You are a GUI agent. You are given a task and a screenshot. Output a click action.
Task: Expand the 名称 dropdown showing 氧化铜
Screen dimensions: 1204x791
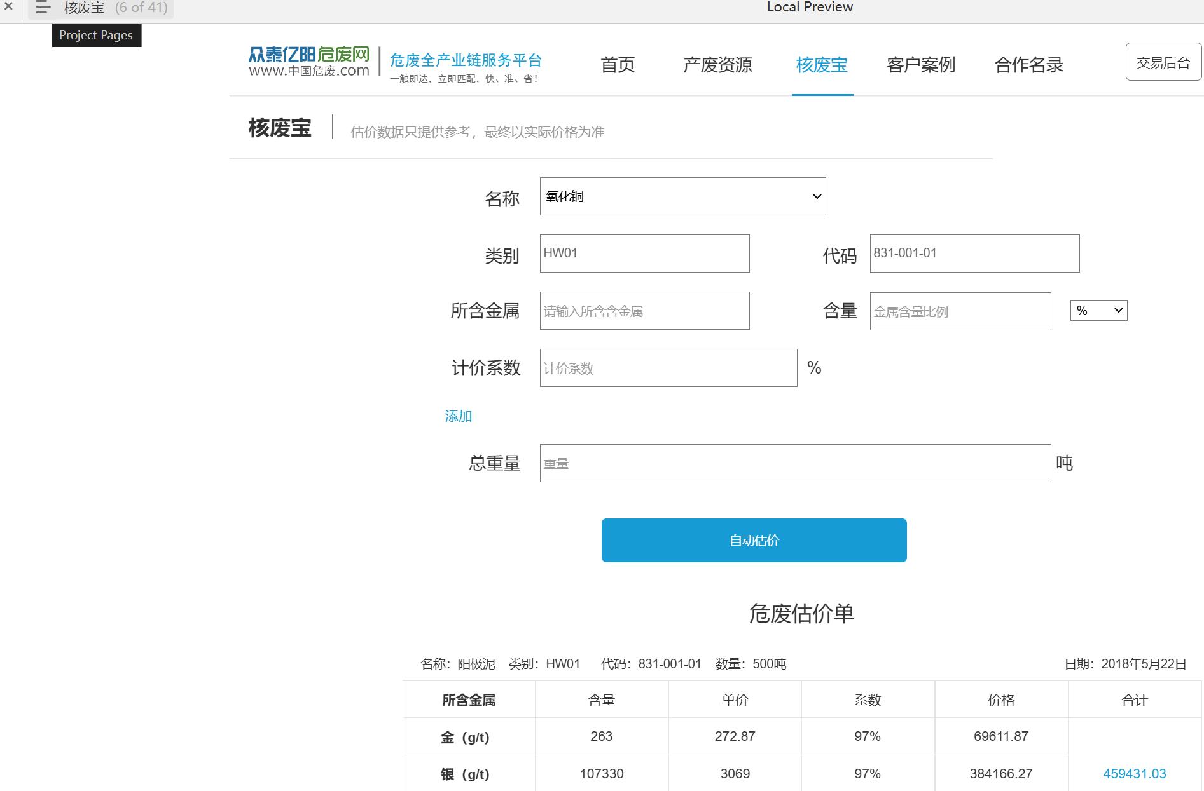[682, 196]
